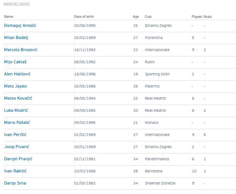Screen dimensions: 236x194
Task: Open Milan Badelj player link
Action: coord(16,38)
